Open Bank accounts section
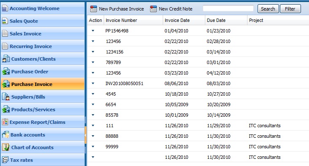 43,135
